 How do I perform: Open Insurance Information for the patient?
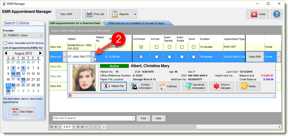click(195, 86)
